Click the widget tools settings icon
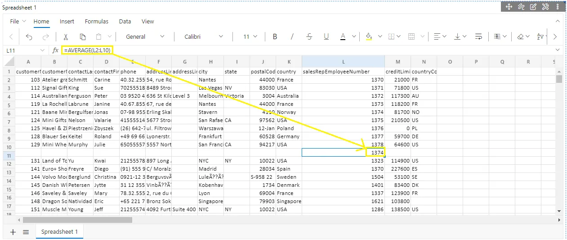This screenshot has width=567, height=240. pos(545,7)
